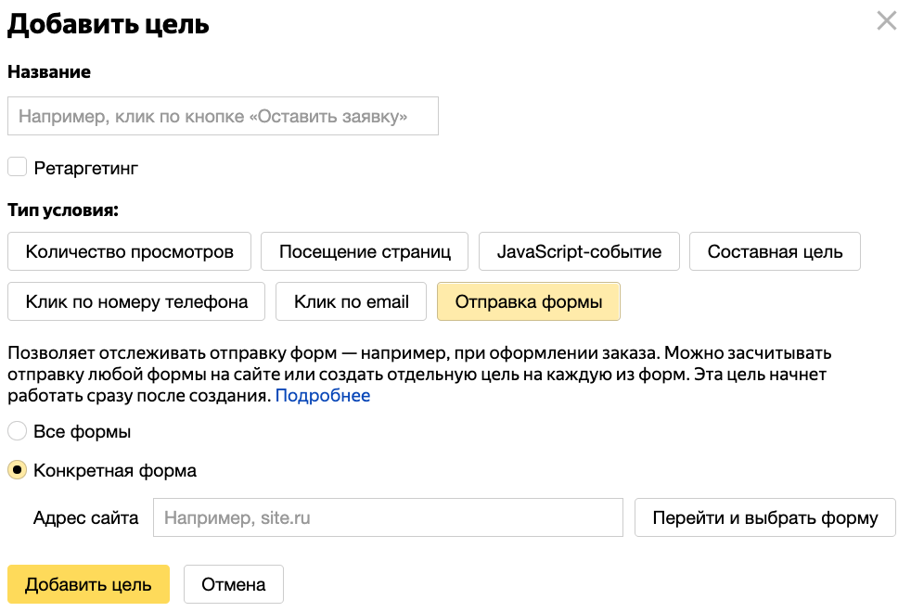Choose Клик по email condition type

coord(352,301)
